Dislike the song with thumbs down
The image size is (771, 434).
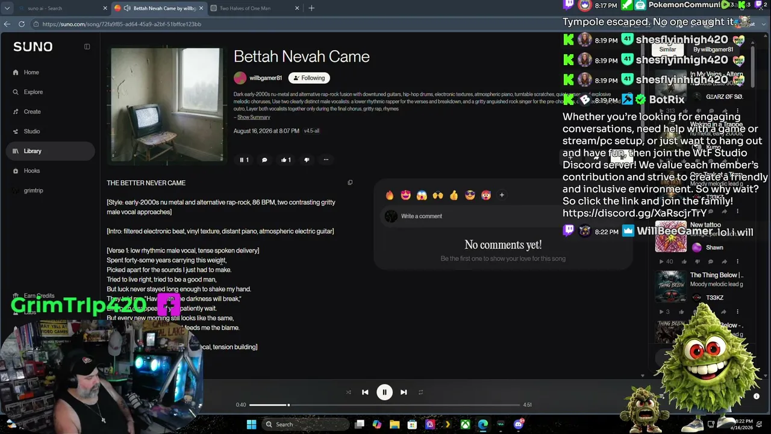pos(307,160)
